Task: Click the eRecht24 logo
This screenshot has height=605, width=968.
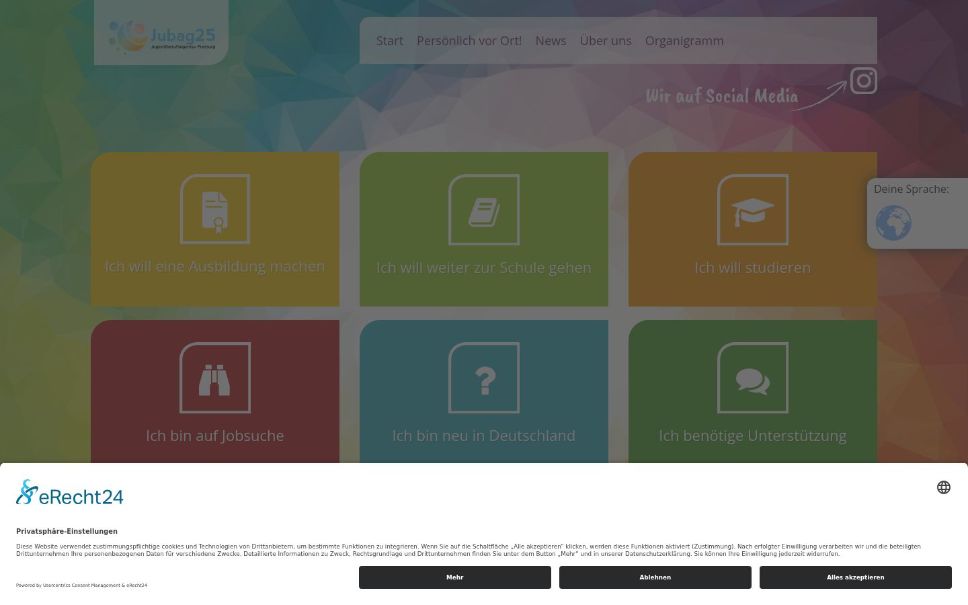Action: 70,493
